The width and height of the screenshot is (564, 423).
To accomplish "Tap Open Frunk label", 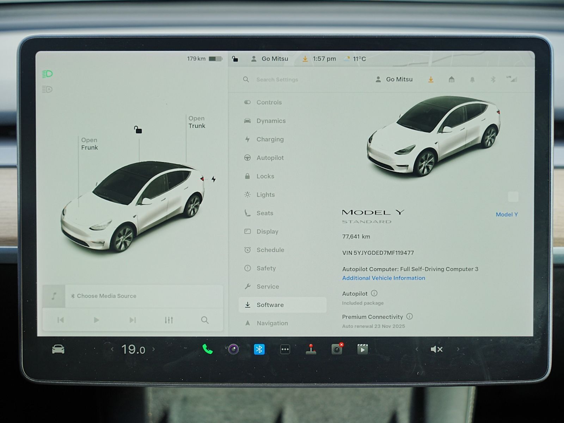I will coord(89,144).
